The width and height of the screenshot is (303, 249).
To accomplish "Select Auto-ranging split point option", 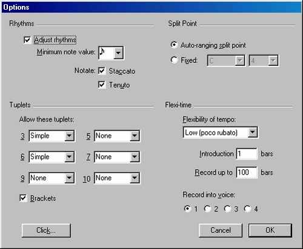I will point(174,45).
